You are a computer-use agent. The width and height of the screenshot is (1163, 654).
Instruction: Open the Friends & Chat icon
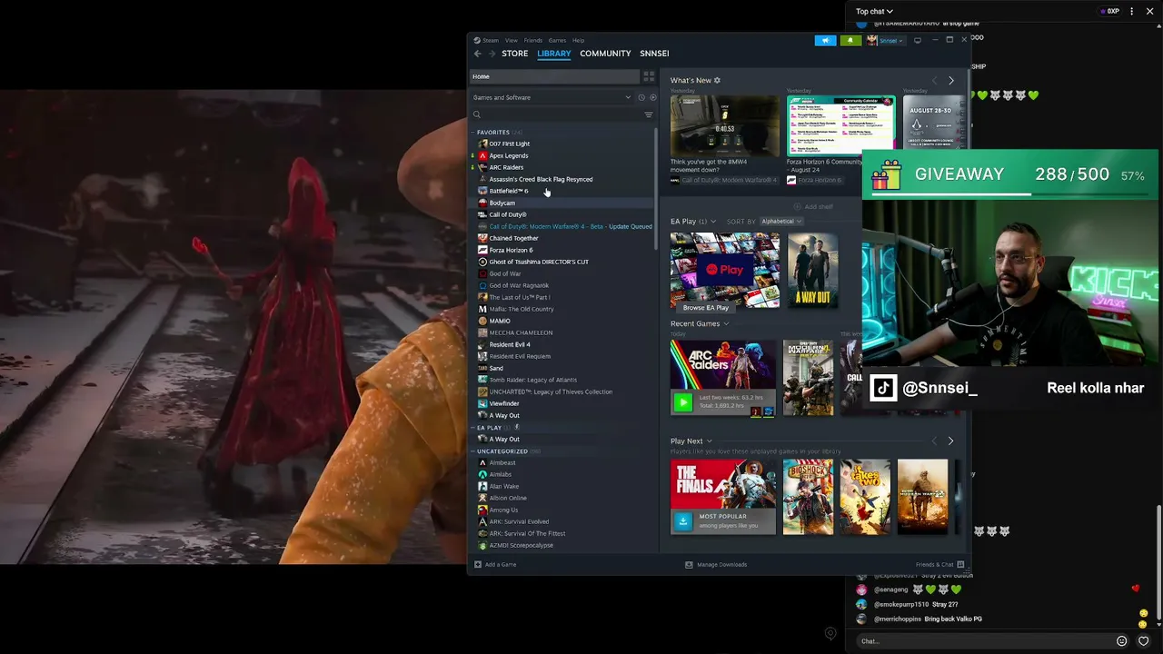pyautogui.click(x=960, y=565)
